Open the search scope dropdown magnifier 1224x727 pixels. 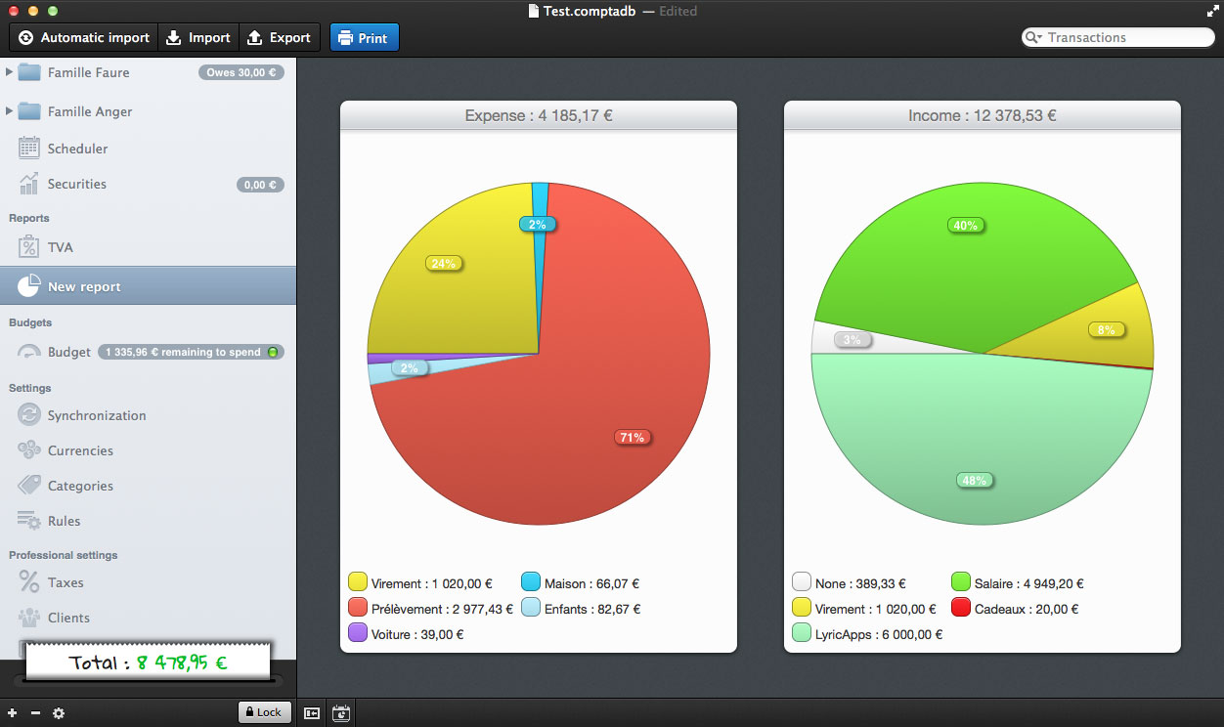click(1033, 38)
